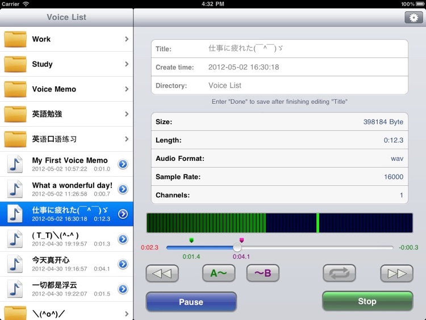The width and height of the screenshot is (426, 320).
Task: Click music note icon of 今天真开心
Action: [15, 264]
